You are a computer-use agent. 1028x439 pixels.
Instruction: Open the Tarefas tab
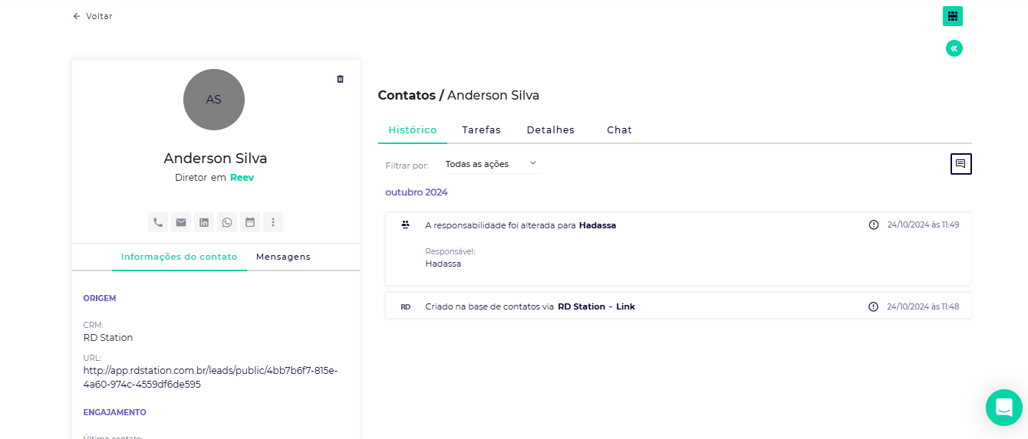coord(481,130)
